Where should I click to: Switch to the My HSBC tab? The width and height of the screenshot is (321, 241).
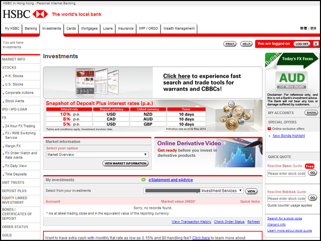[12, 29]
